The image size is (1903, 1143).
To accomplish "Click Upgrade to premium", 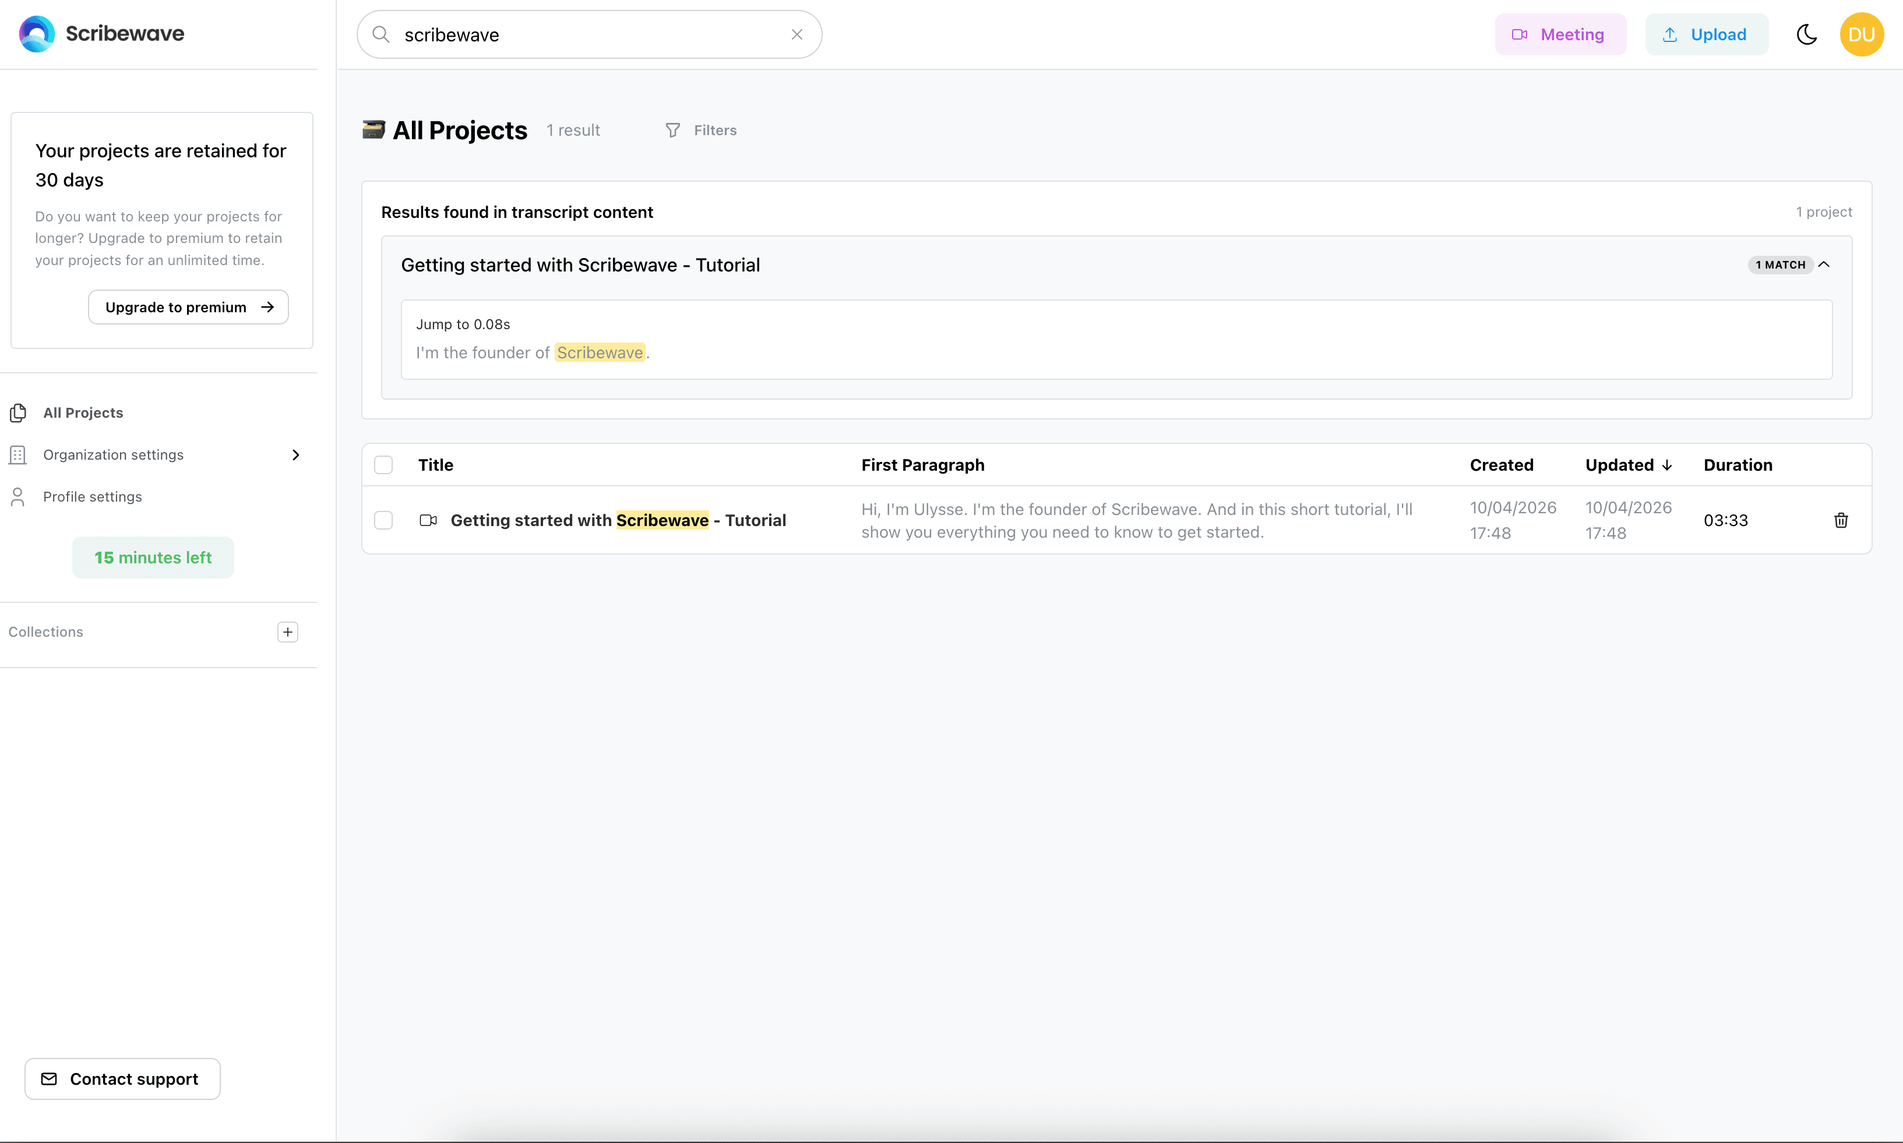I will click(187, 306).
